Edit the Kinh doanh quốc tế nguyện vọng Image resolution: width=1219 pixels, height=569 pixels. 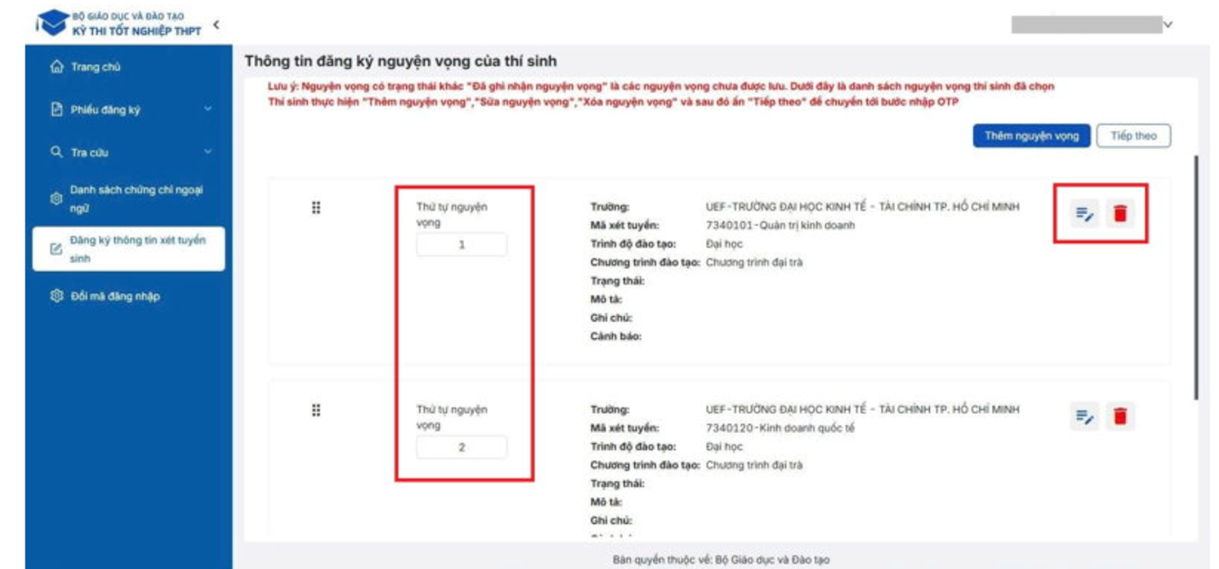[x=1084, y=416]
